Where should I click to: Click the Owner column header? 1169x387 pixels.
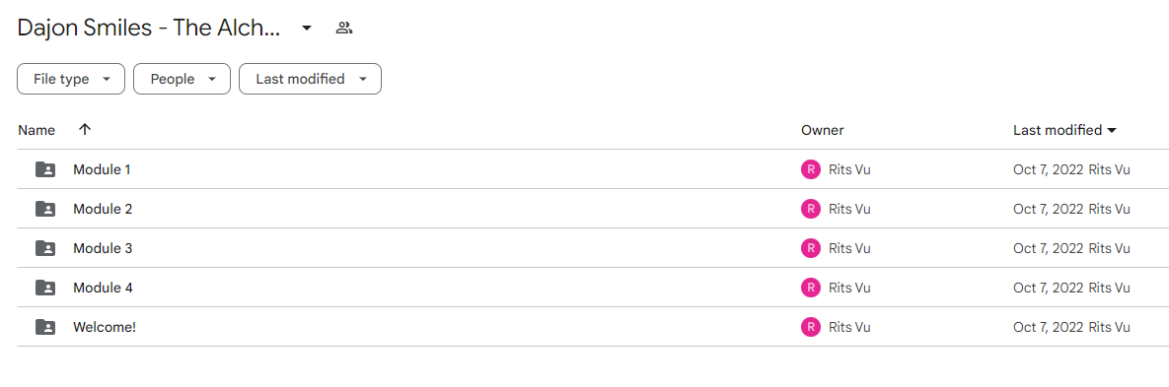823,130
